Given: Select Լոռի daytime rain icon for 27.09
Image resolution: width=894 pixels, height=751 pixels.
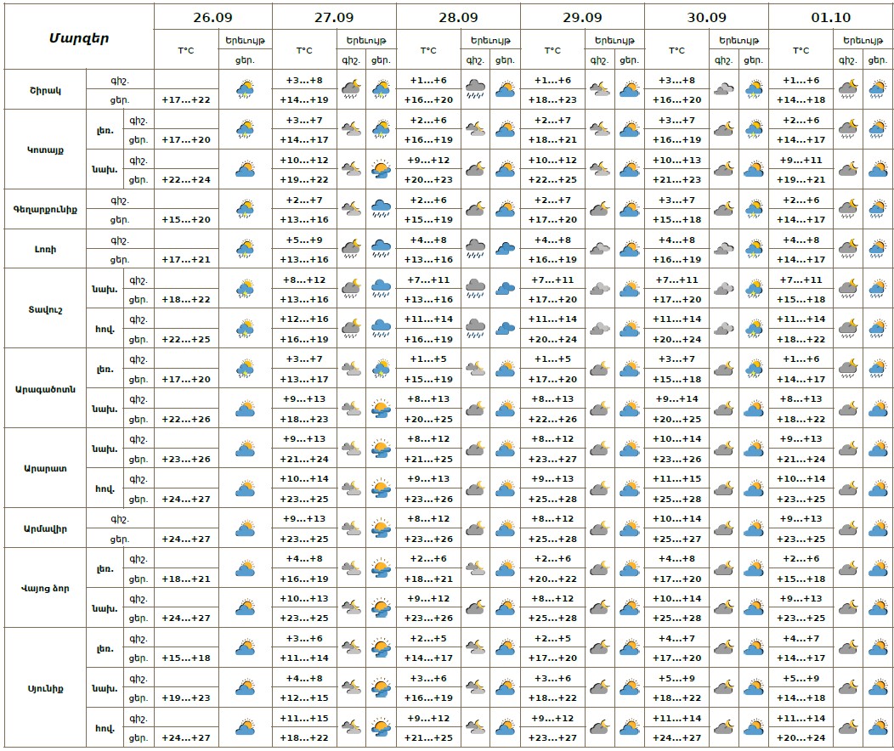Looking at the screenshot, I should pyautogui.click(x=382, y=249).
